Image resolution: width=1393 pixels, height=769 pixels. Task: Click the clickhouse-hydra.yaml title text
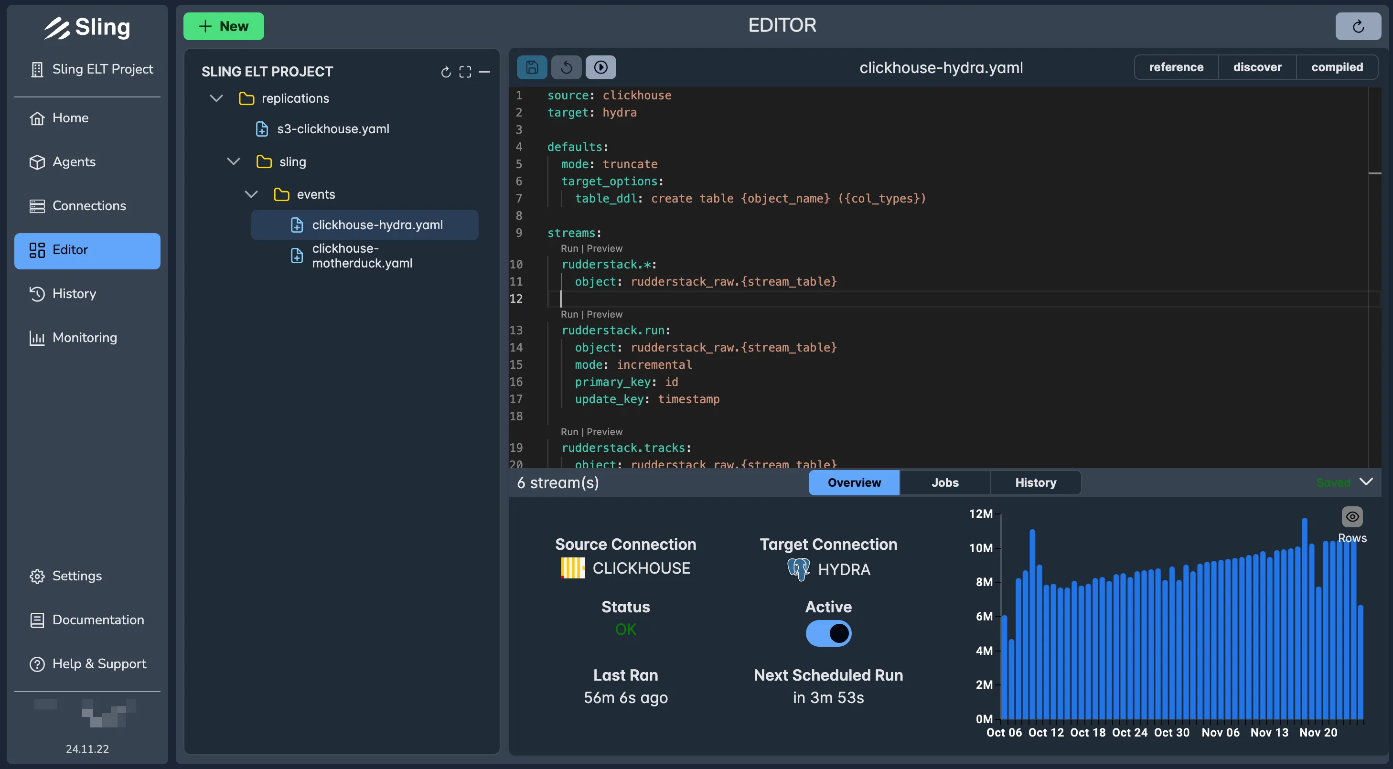(941, 68)
